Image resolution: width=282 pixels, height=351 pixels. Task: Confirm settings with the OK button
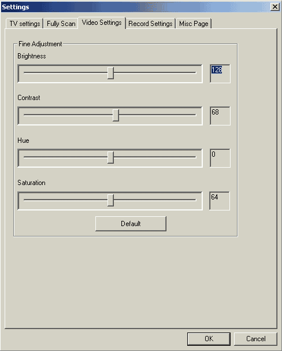209,339
